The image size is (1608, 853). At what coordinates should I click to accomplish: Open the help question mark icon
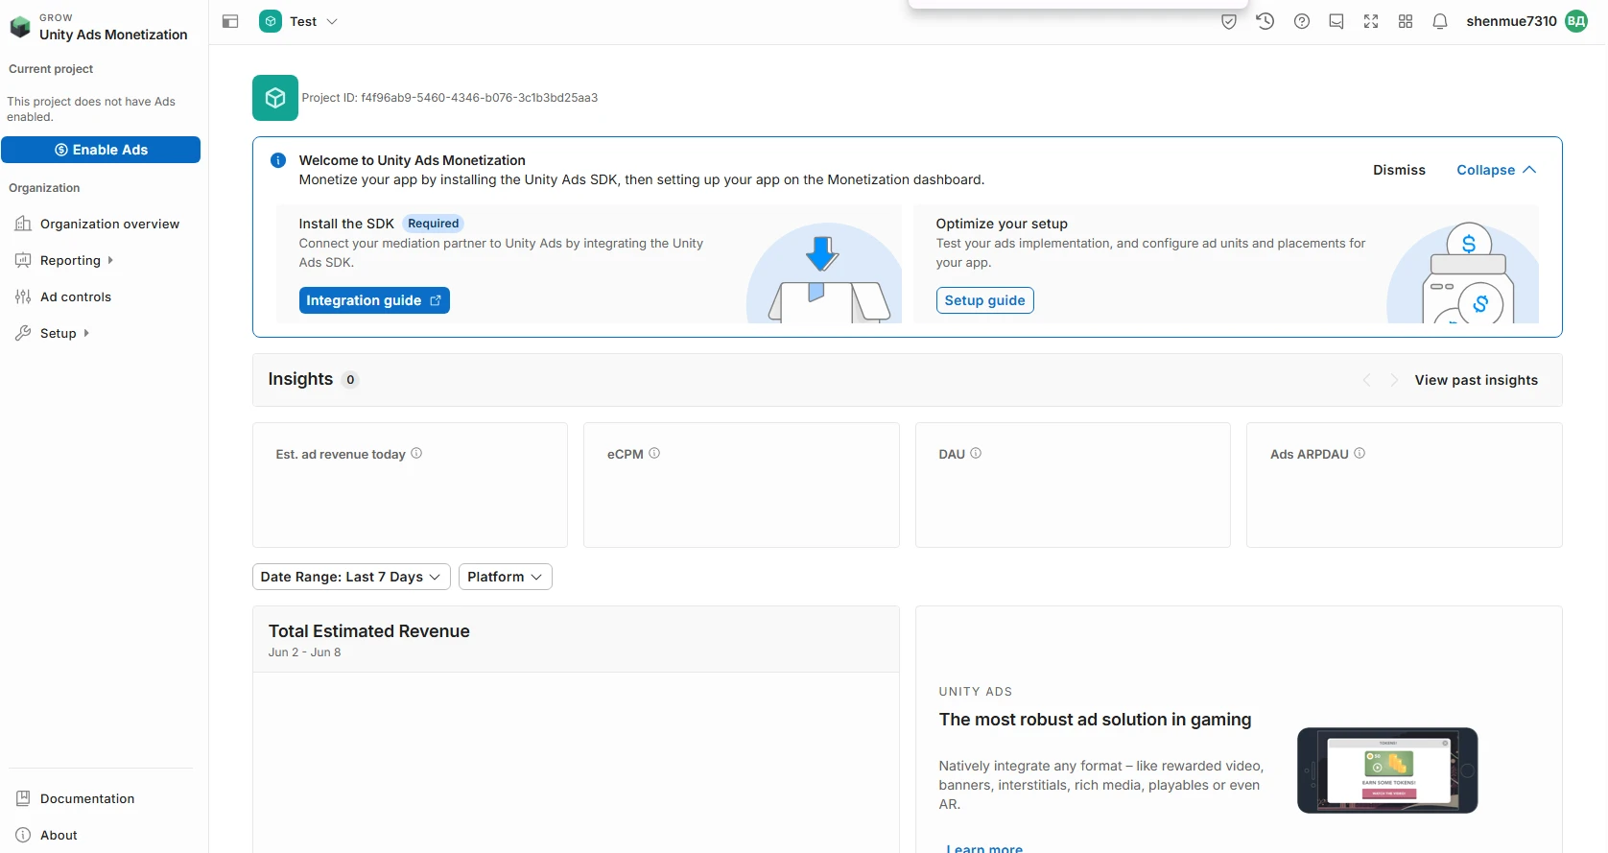click(x=1302, y=21)
